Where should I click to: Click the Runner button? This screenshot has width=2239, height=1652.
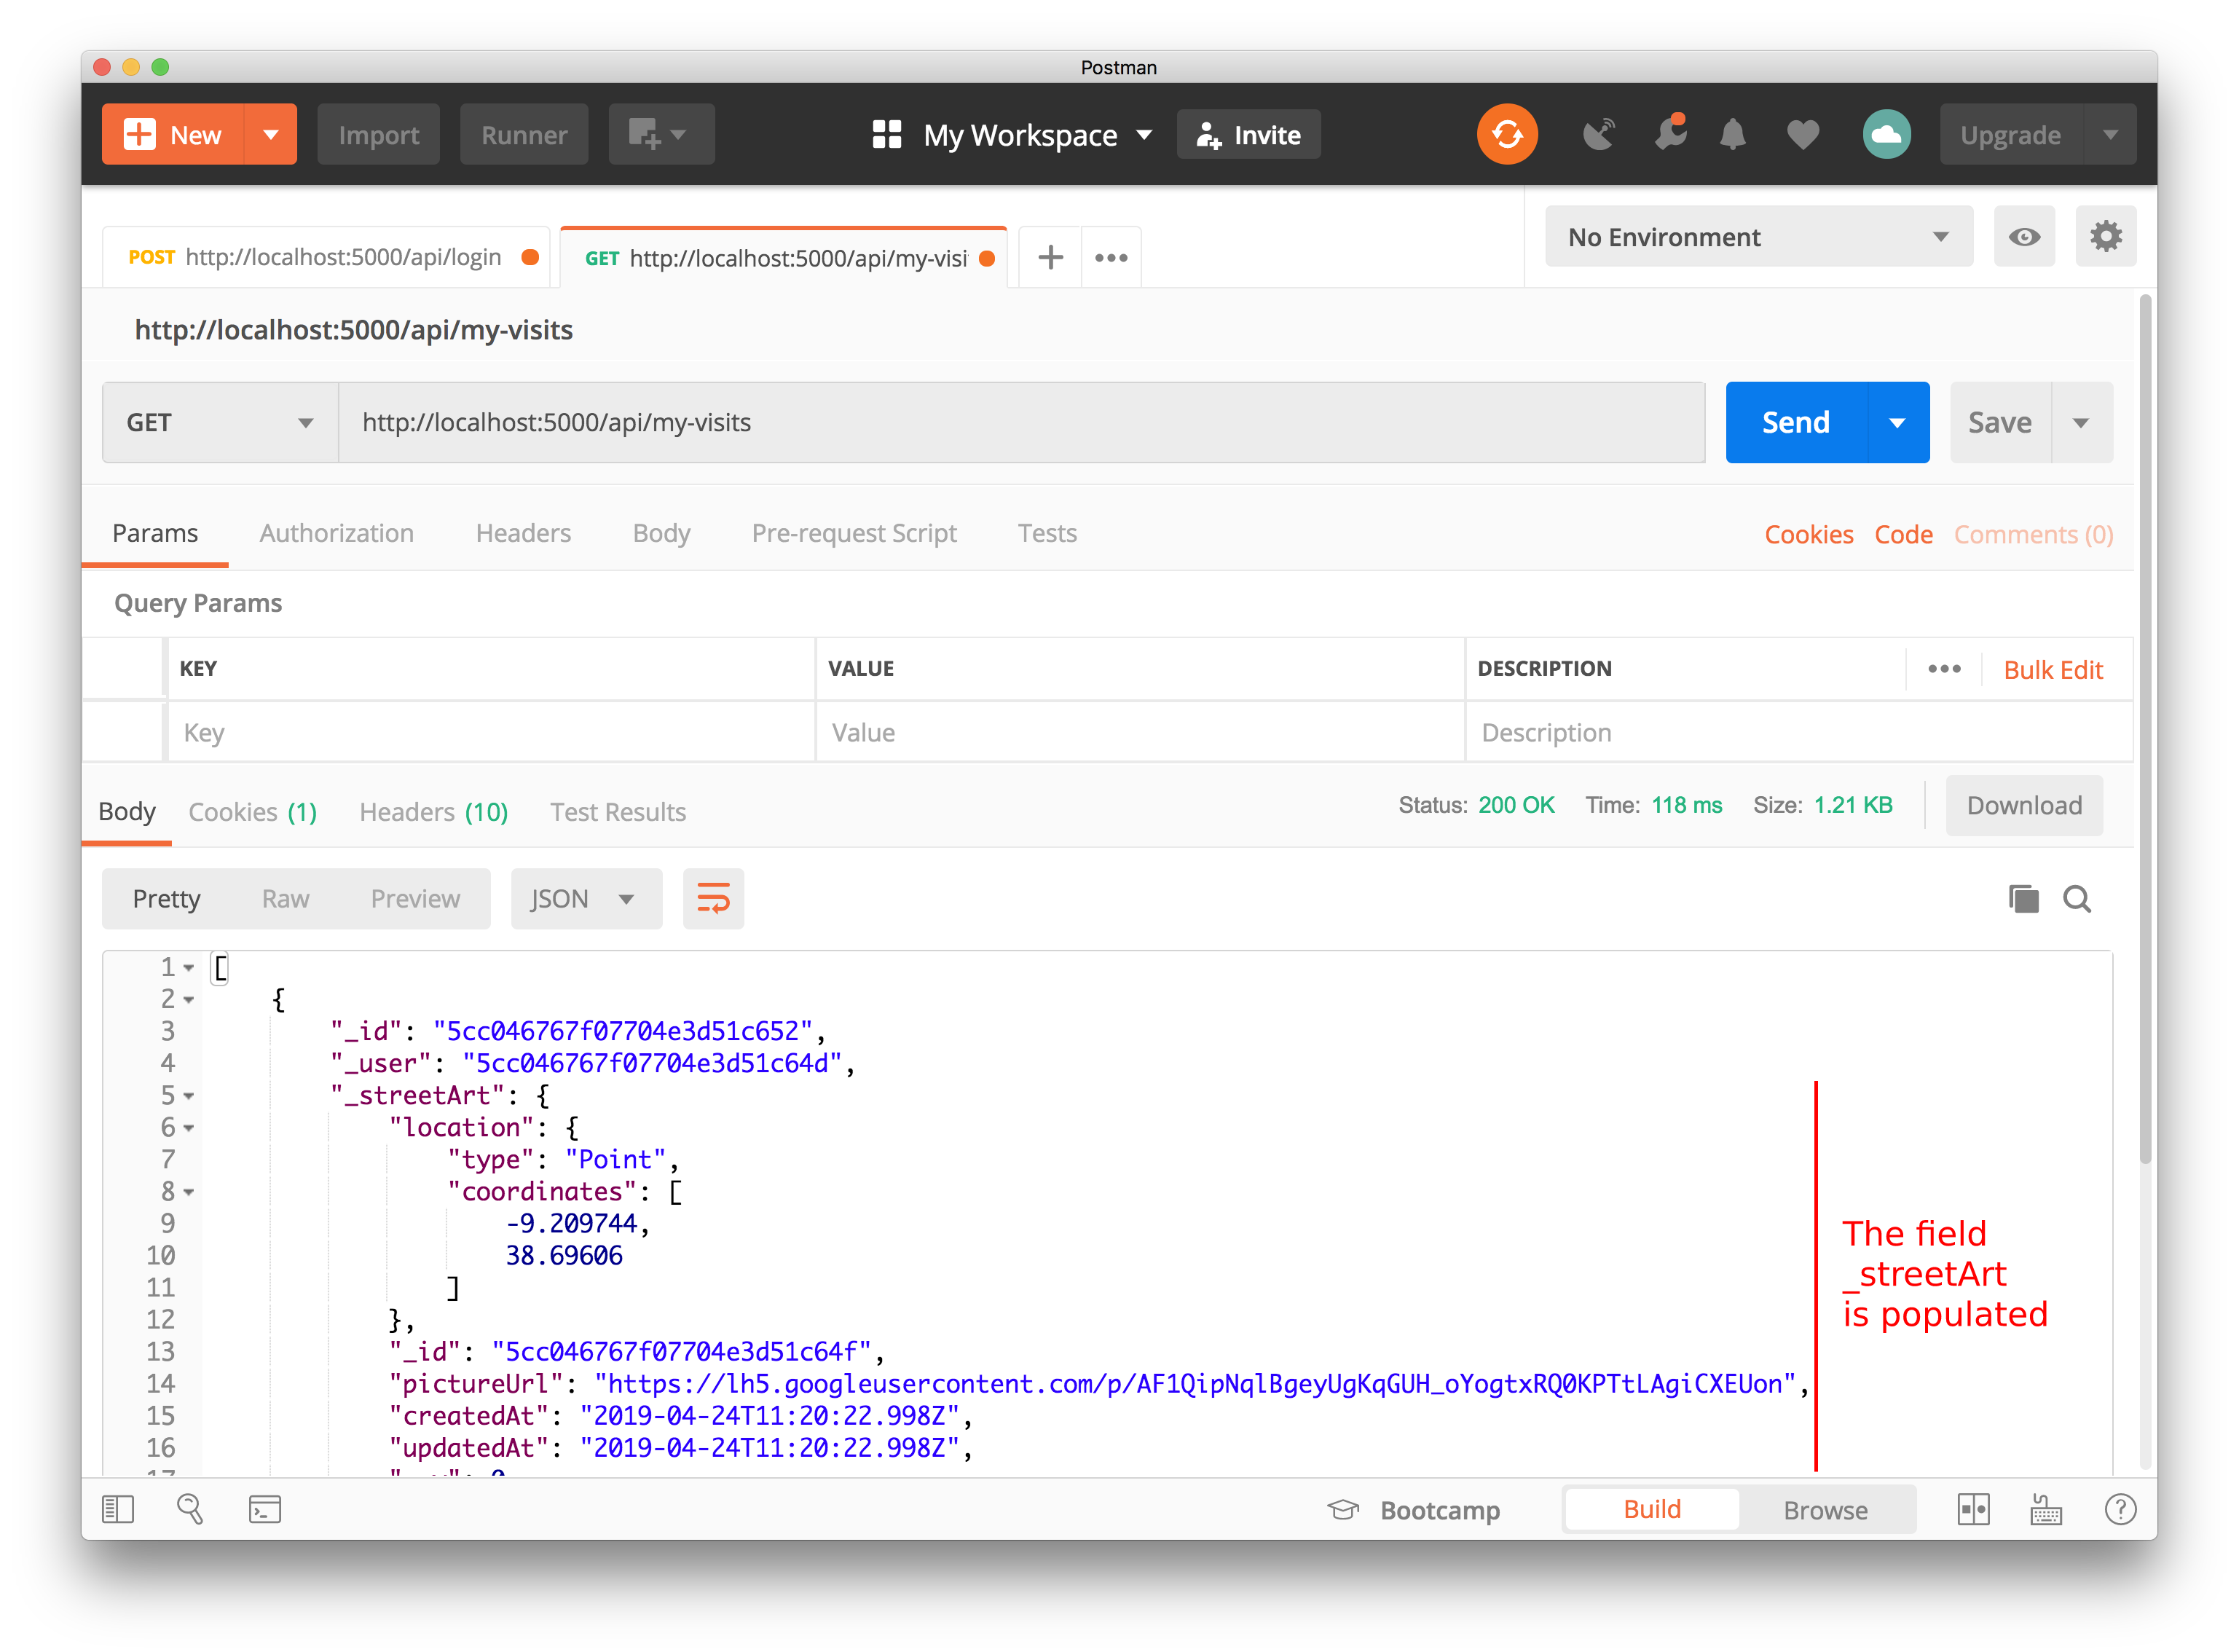pos(524,134)
